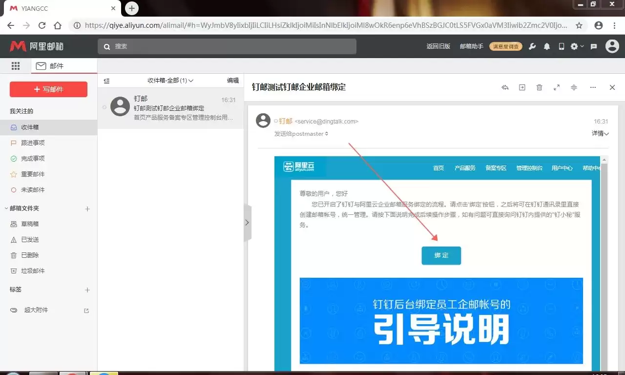Screen dimensions: 625x375
Task: Expand the 详情 details chevron
Action: [x=601, y=133]
